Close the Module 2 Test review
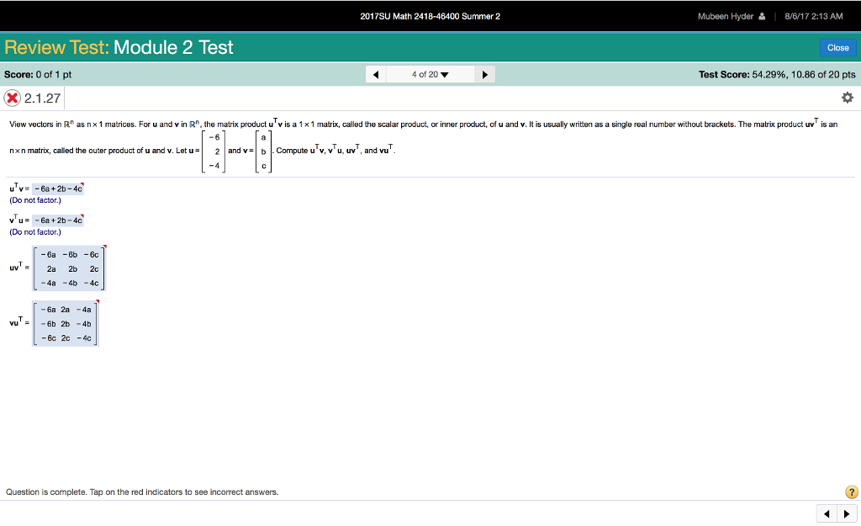Image resolution: width=861 pixels, height=526 pixels. click(x=837, y=47)
